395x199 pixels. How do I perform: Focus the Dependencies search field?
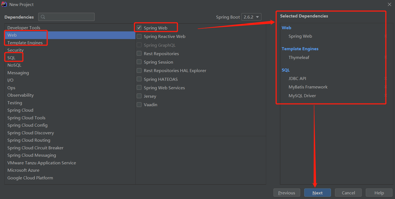point(66,17)
